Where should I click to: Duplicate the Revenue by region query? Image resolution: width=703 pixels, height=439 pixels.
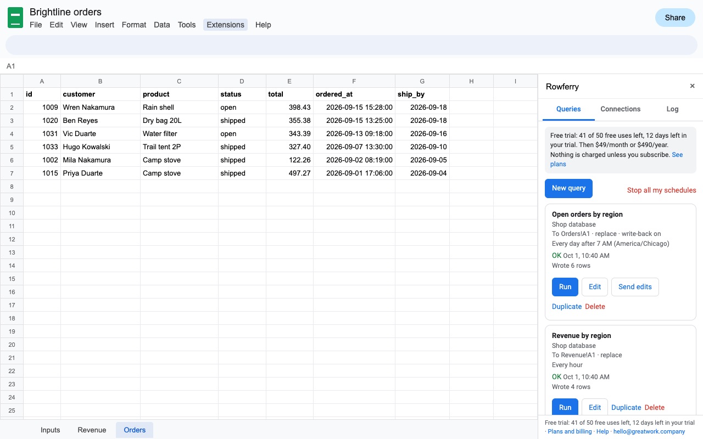(x=626, y=408)
